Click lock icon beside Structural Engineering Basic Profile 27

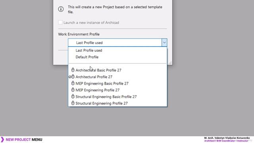click(73, 97)
